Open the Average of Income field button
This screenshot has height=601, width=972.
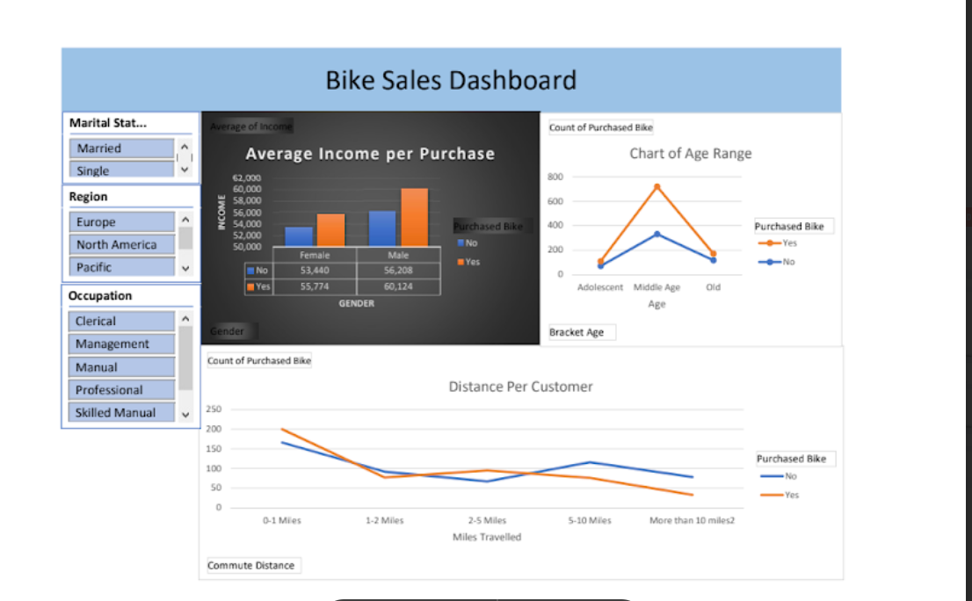(x=250, y=127)
